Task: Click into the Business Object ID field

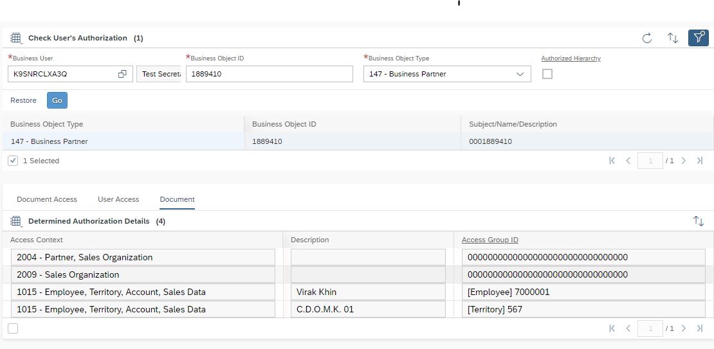Action: (269, 74)
